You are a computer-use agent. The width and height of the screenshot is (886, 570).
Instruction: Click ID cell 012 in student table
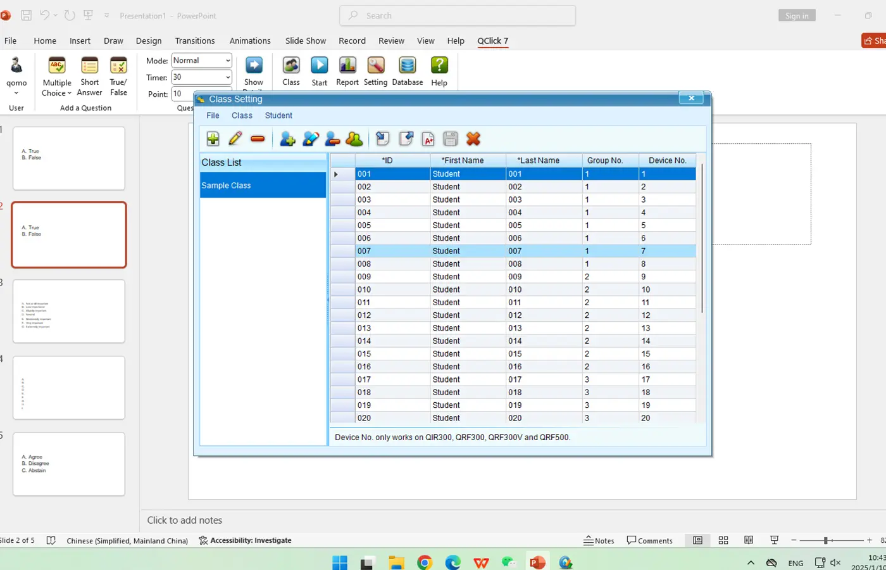pyautogui.click(x=392, y=315)
